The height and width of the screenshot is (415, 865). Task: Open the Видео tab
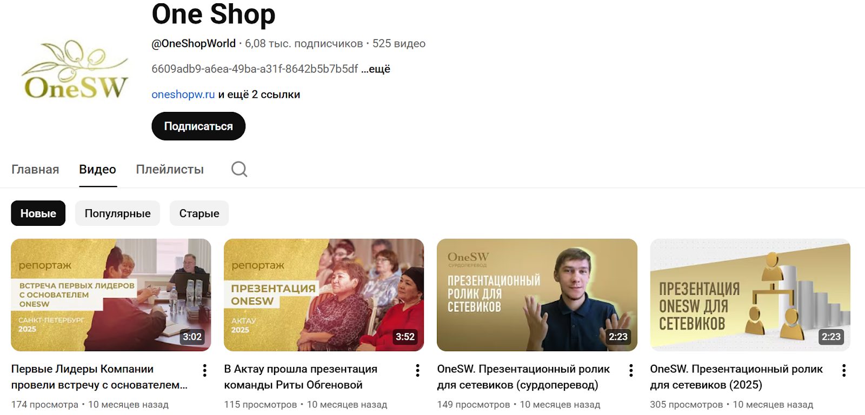97,169
